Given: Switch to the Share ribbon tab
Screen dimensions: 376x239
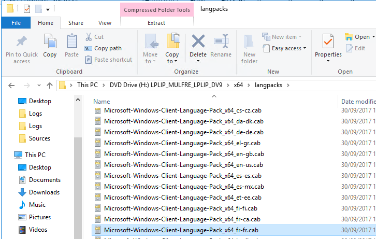Looking at the screenshot, I should (x=76, y=23).
